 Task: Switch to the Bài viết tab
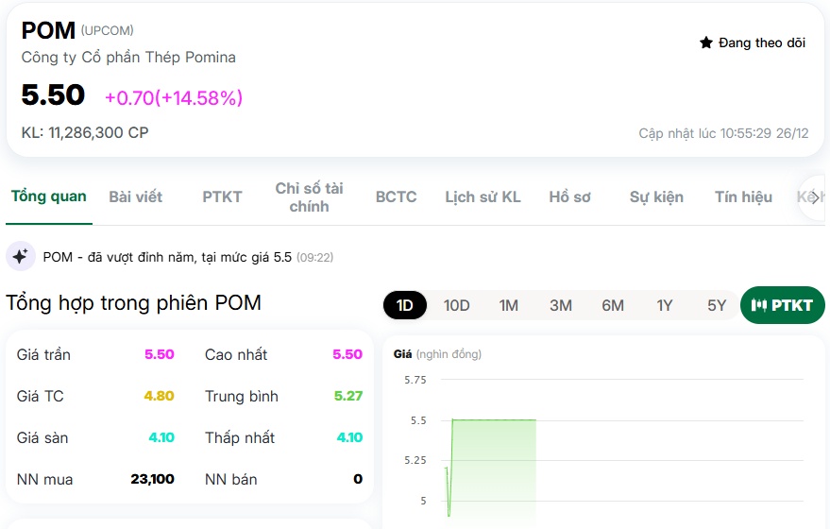pos(136,197)
